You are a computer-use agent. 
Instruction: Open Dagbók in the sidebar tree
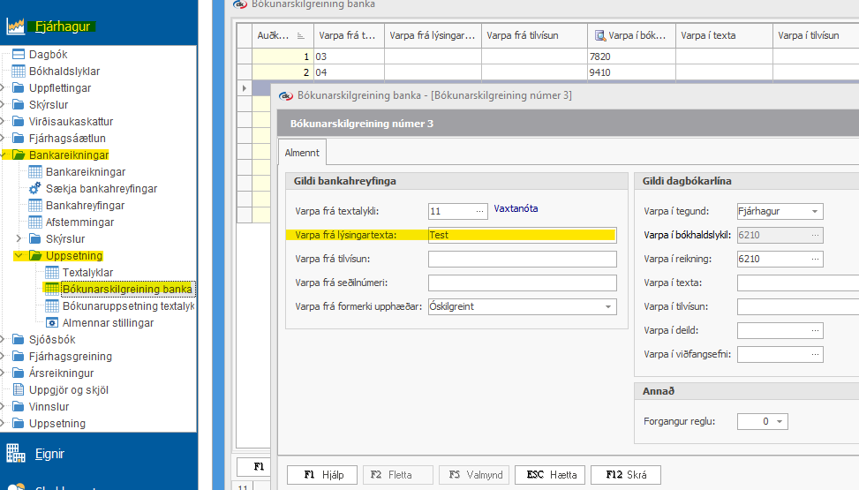(x=19, y=55)
